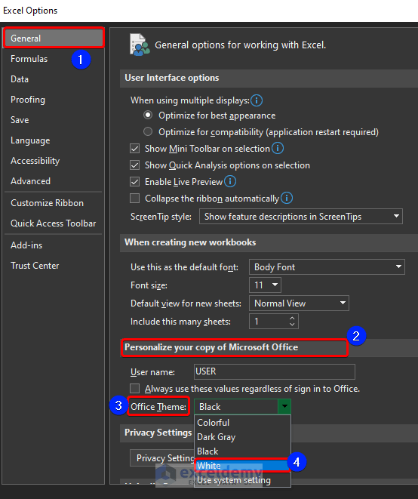Click info icon beside Collapse the ribbon automatically
This screenshot has height=499, width=418.
[x=287, y=198]
